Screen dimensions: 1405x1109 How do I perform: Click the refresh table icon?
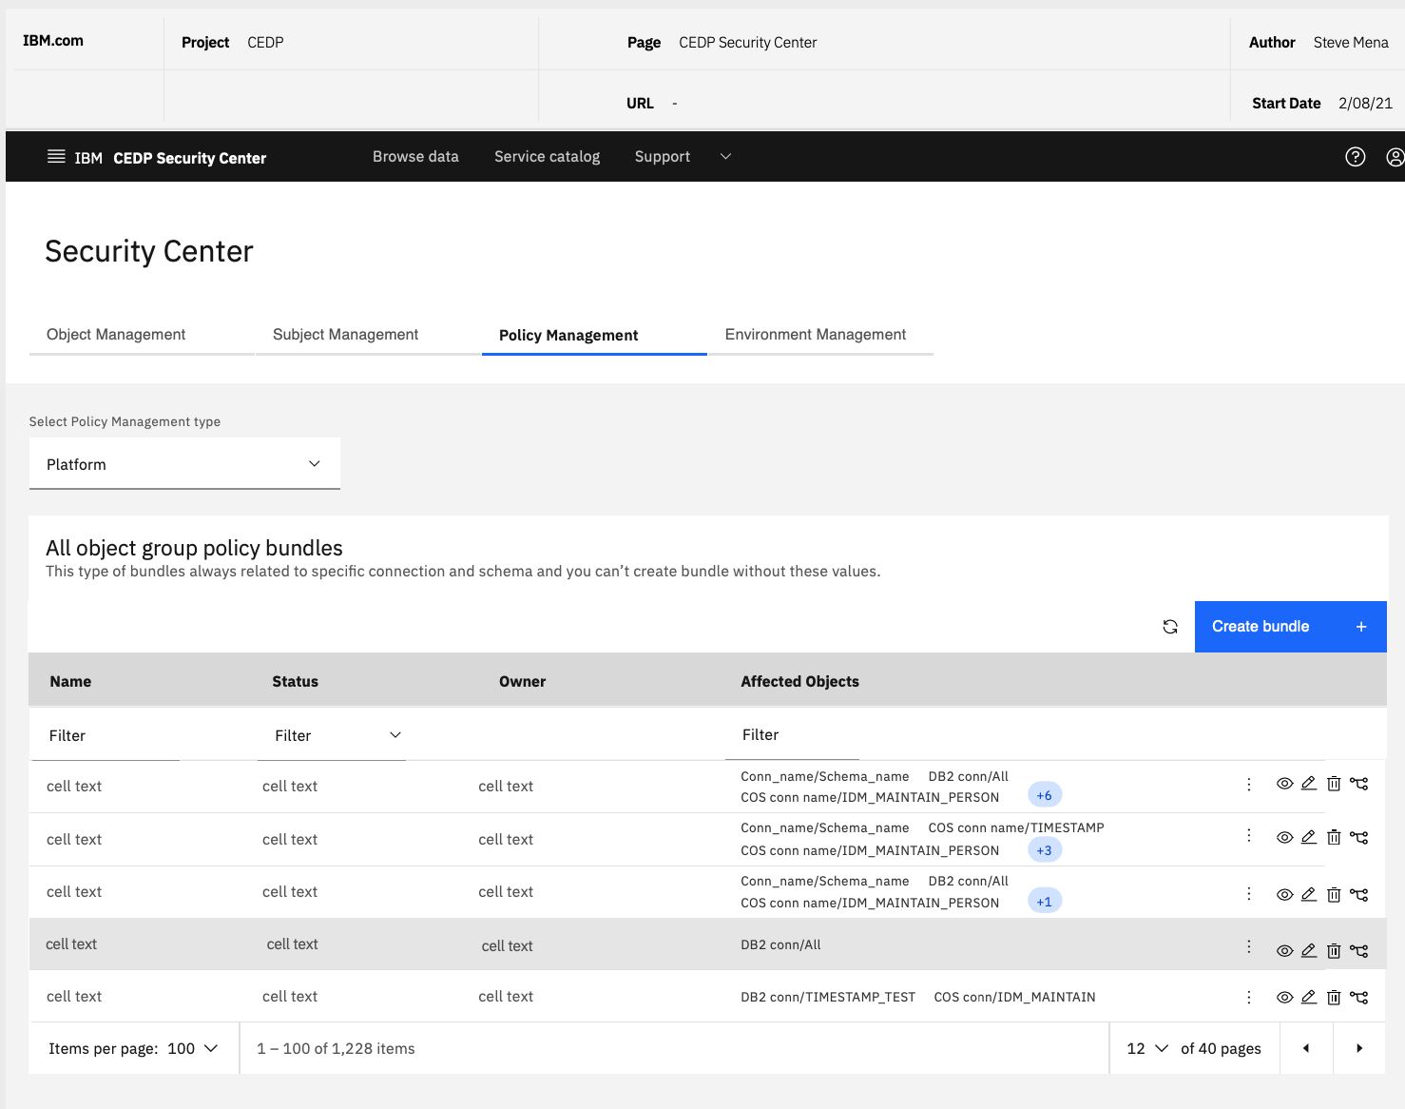click(1170, 627)
